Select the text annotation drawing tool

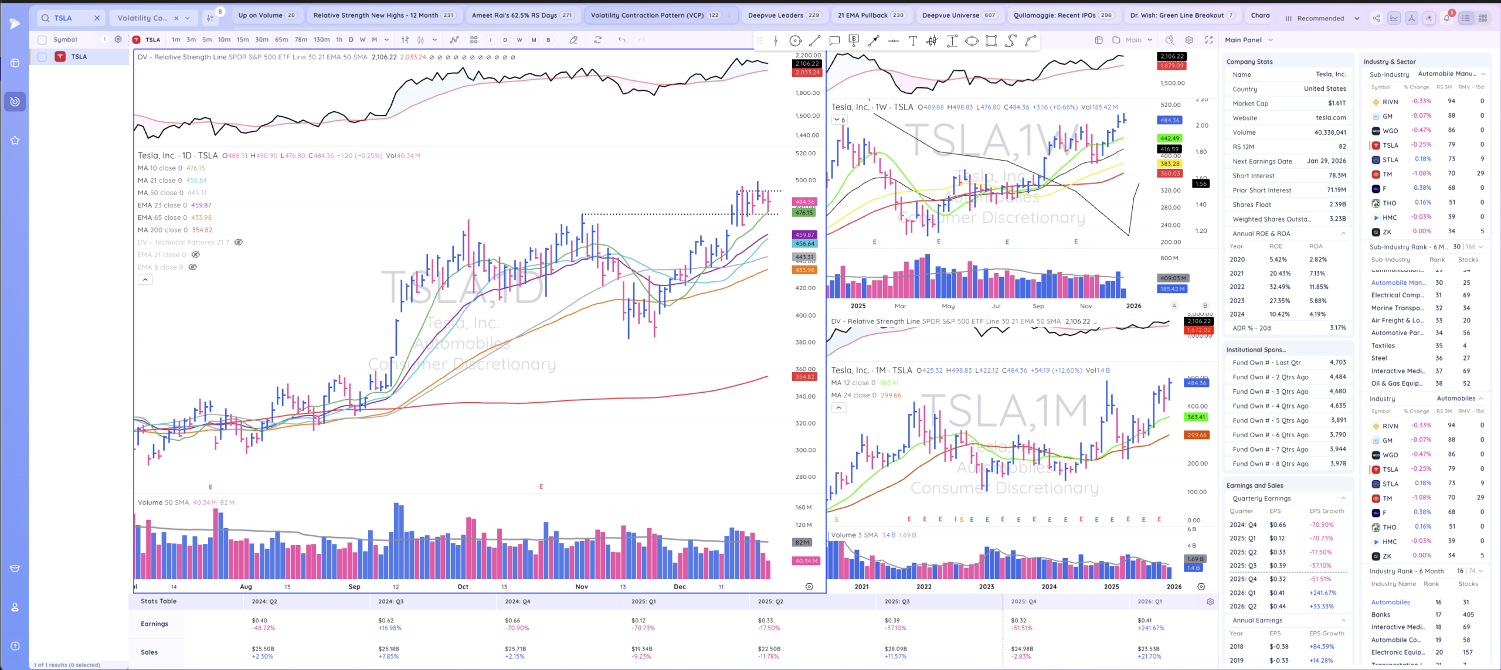pyautogui.click(x=912, y=40)
